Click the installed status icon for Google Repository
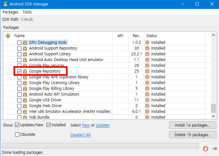 tap(148, 71)
